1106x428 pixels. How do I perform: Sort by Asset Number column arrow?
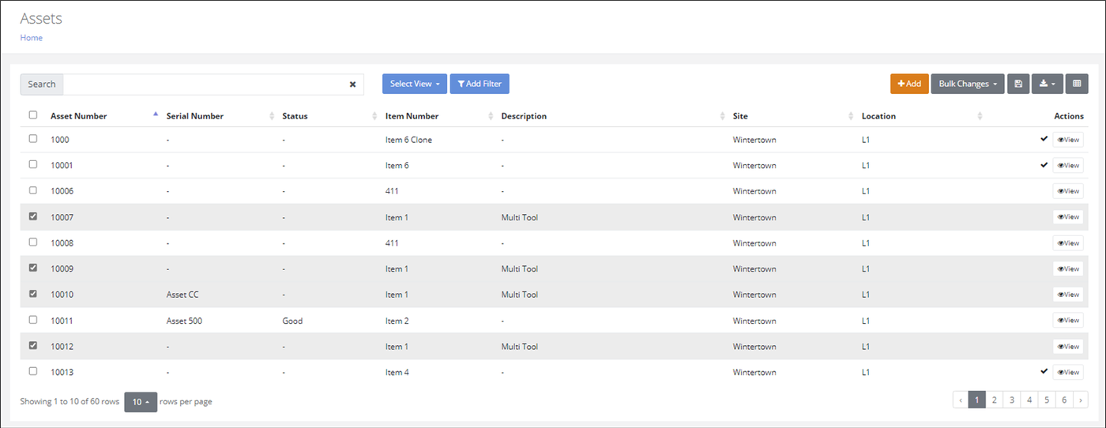tap(155, 116)
